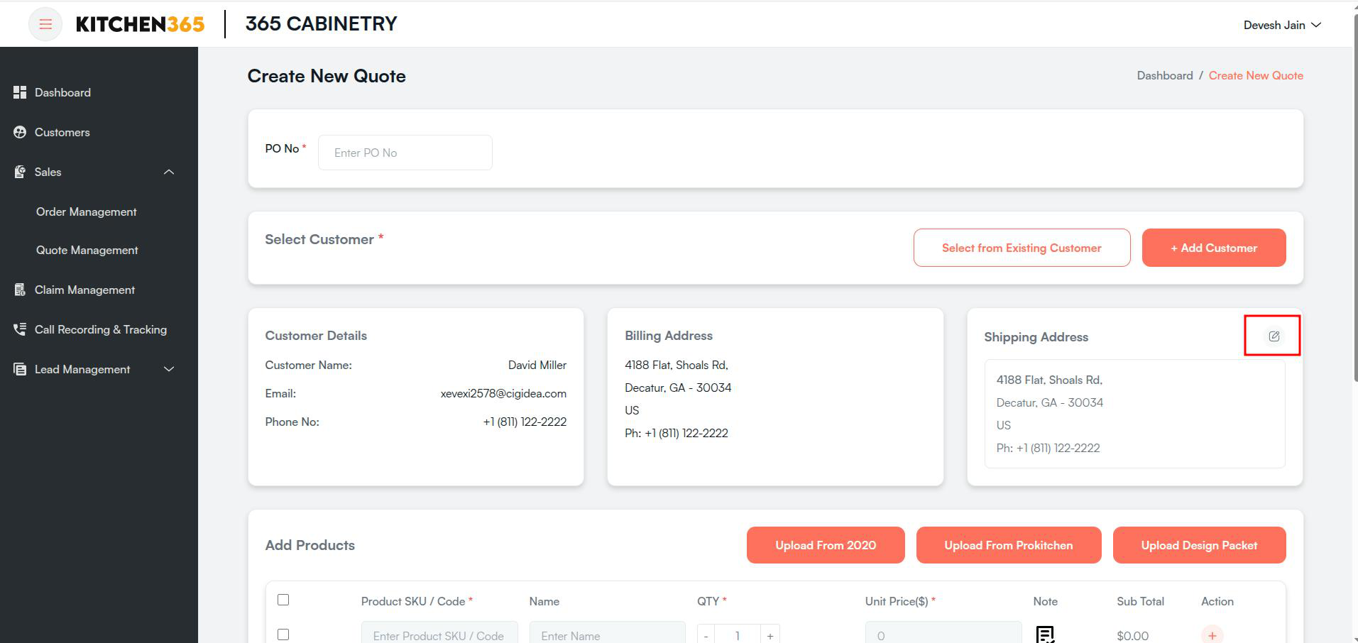Screen dimensions: 1358x643
Task: Click the Lead Management icon
Action: tap(20, 369)
